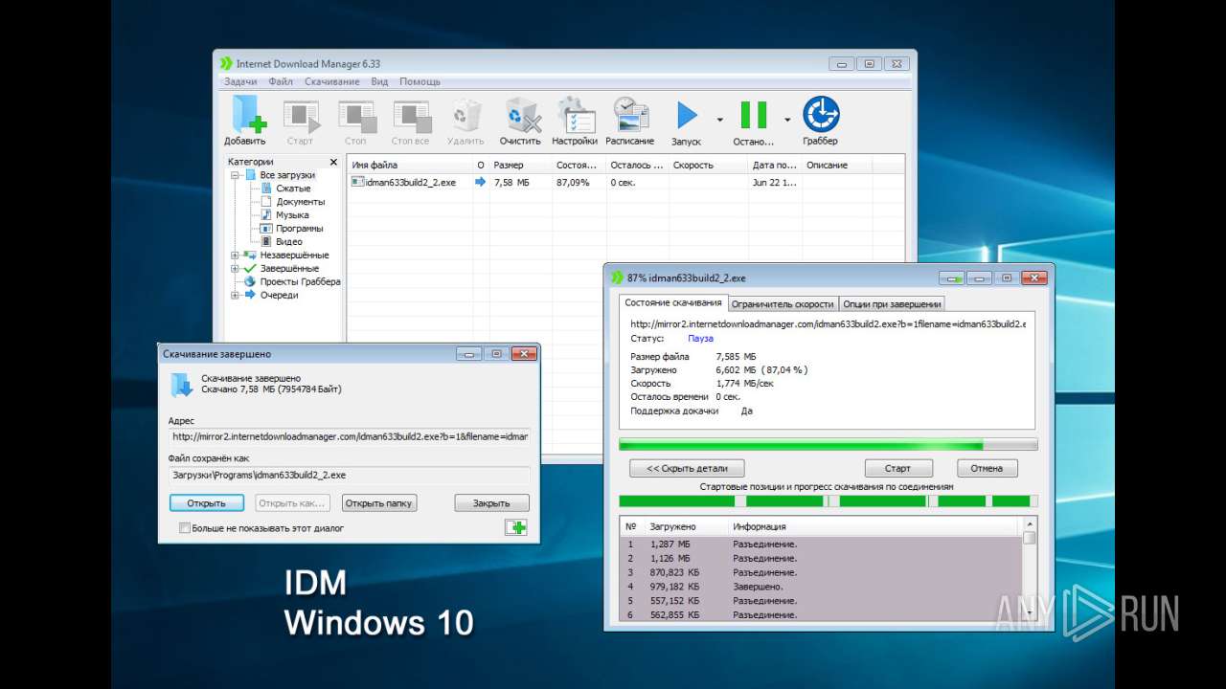
Task: Open the Скачивание menu
Action: click(332, 82)
